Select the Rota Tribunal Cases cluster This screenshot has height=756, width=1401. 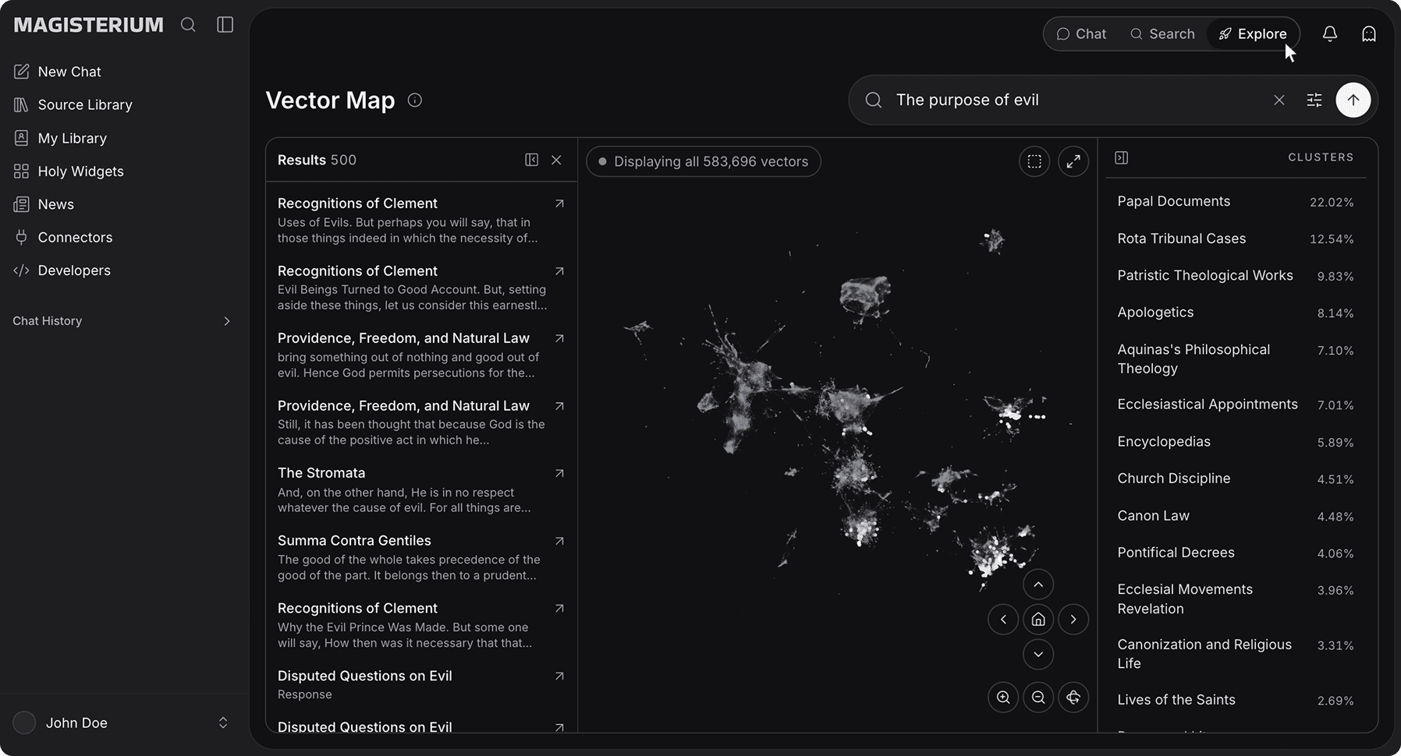[1236, 238]
